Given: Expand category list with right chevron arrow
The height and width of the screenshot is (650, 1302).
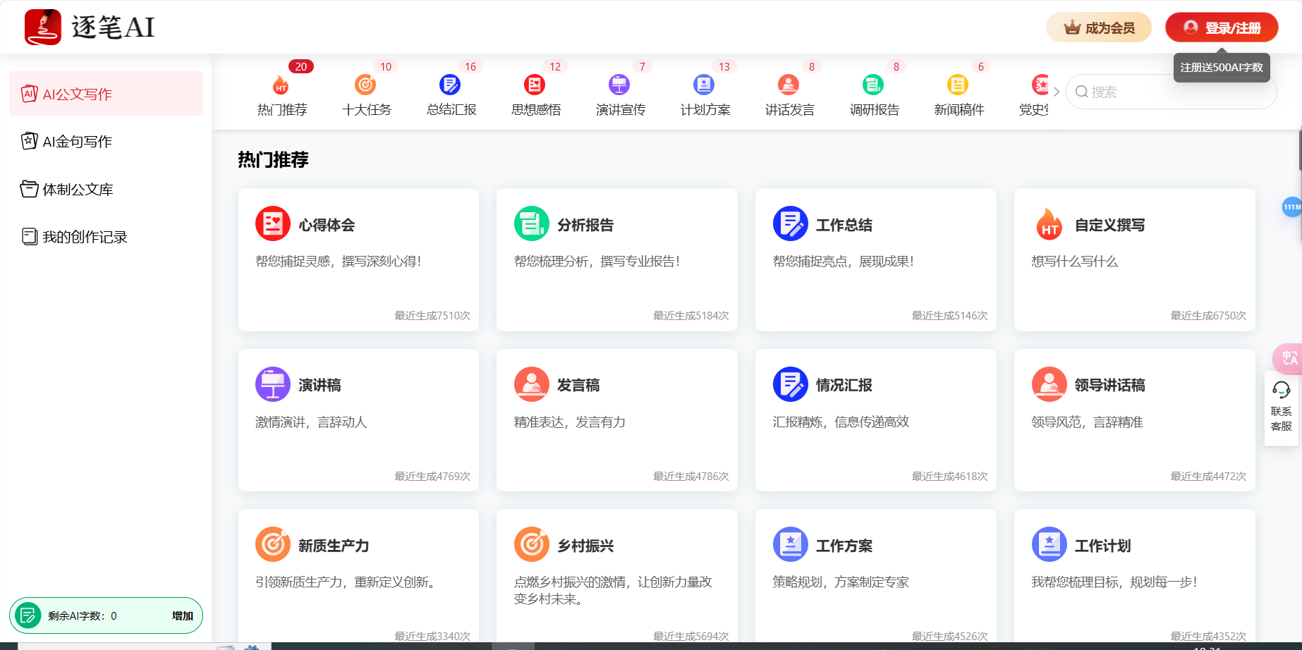Looking at the screenshot, I should pyautogui.click(x=1056, y=92).
